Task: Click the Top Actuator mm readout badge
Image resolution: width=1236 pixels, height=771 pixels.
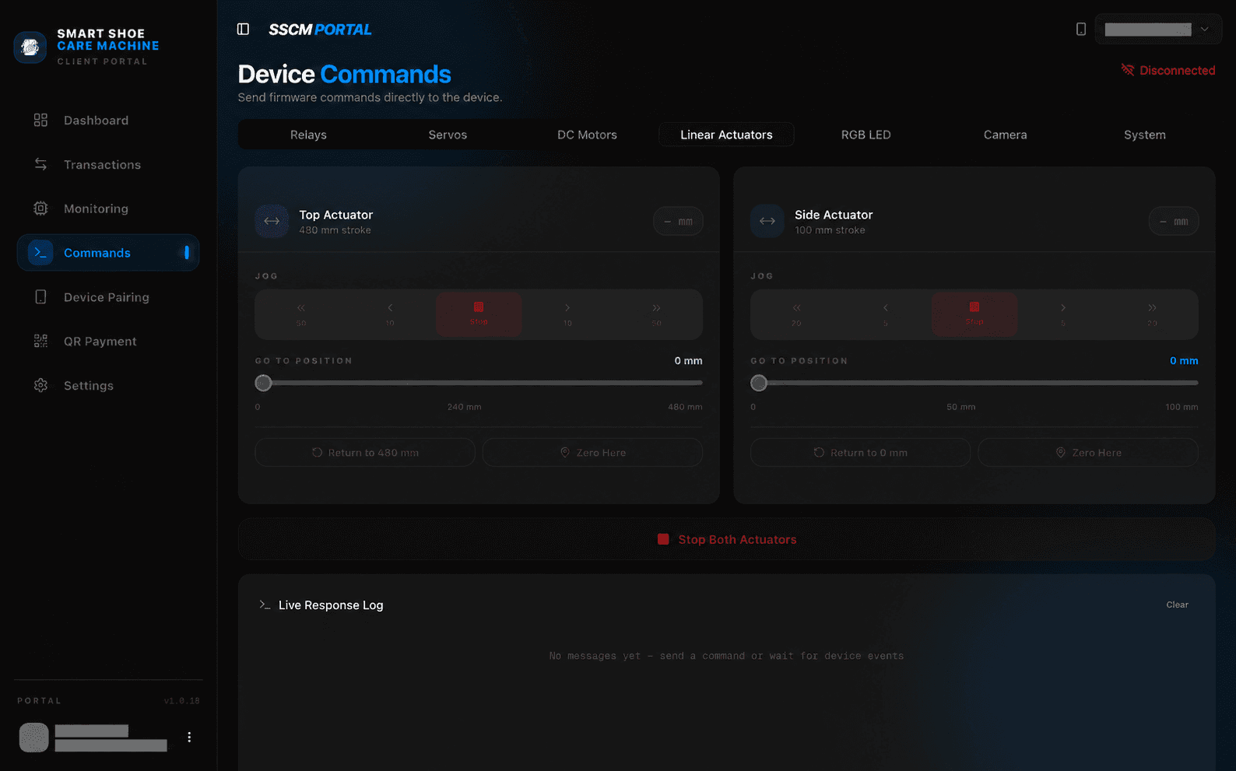Action: coord(678,222)
